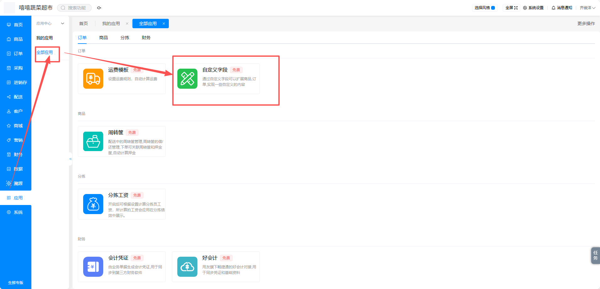Toggle the 选择风格 blue style switch
Screen dimensions: 600x289
click(x=493, y=8)
